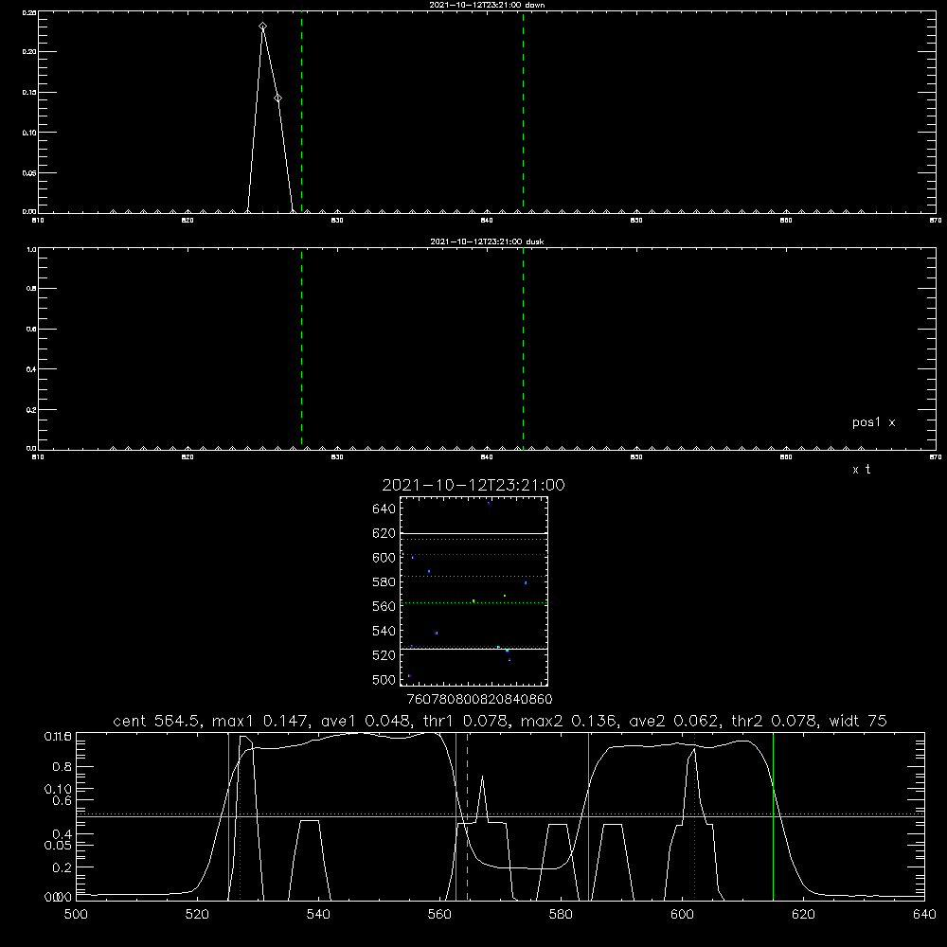Click the 540 x-axis label of bottom plot

(318, 915)
